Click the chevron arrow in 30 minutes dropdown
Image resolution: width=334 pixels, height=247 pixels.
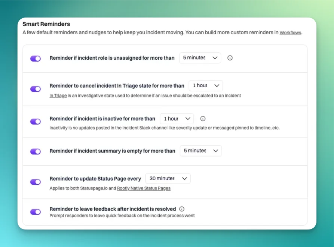(x=184, y=179)
